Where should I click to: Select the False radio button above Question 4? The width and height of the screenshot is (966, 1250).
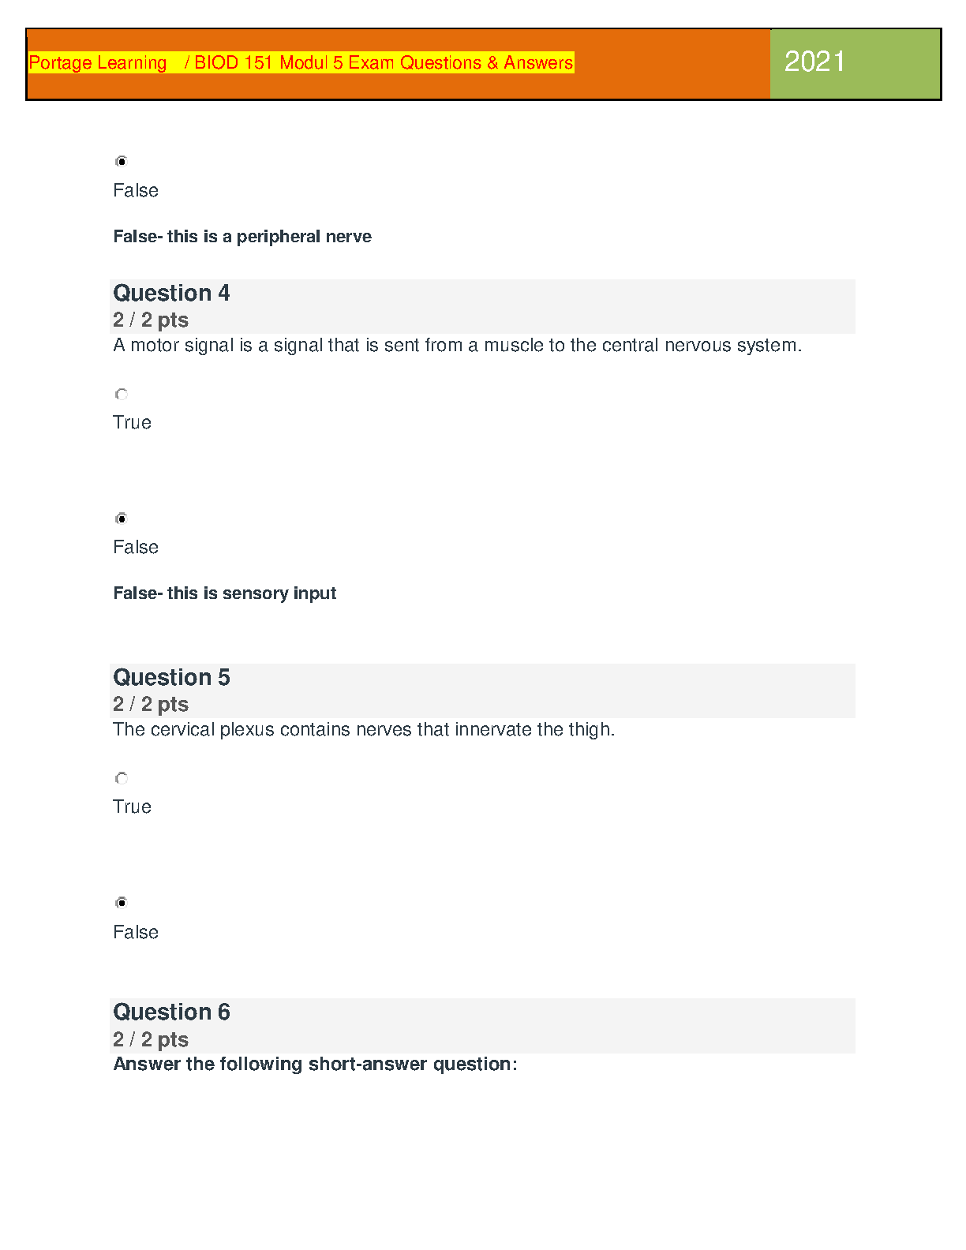point(122,162)
